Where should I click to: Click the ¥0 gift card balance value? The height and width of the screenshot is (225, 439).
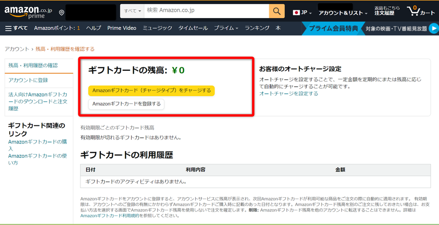(x=179, y=70)
